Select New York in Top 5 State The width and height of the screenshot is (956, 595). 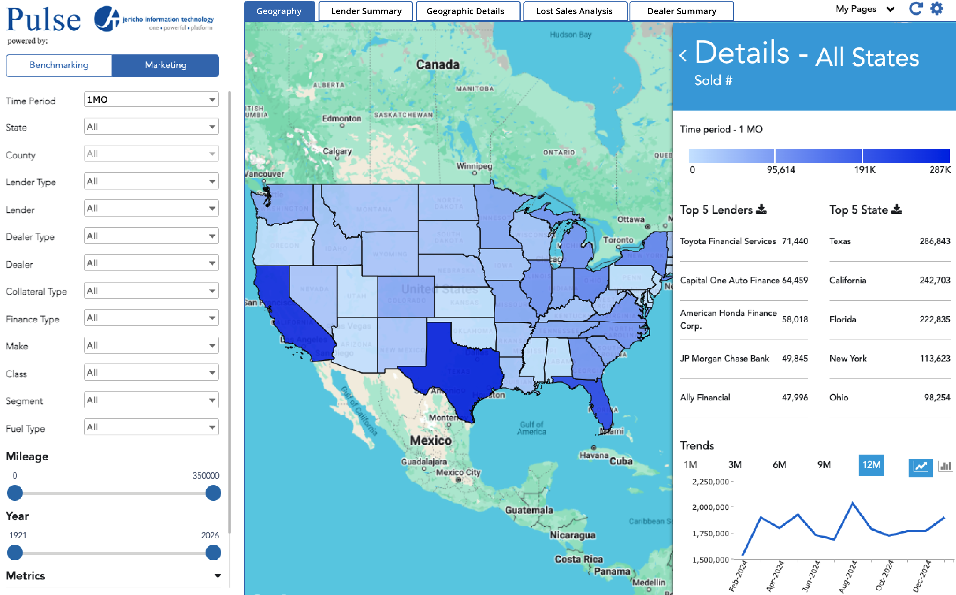click(x=890, y=358)
